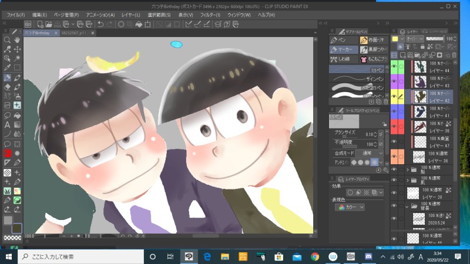Choose the もこもこブラシ sub tool group
The width and height of the screenshot is (470, 264).
click(x=374, y=59)
